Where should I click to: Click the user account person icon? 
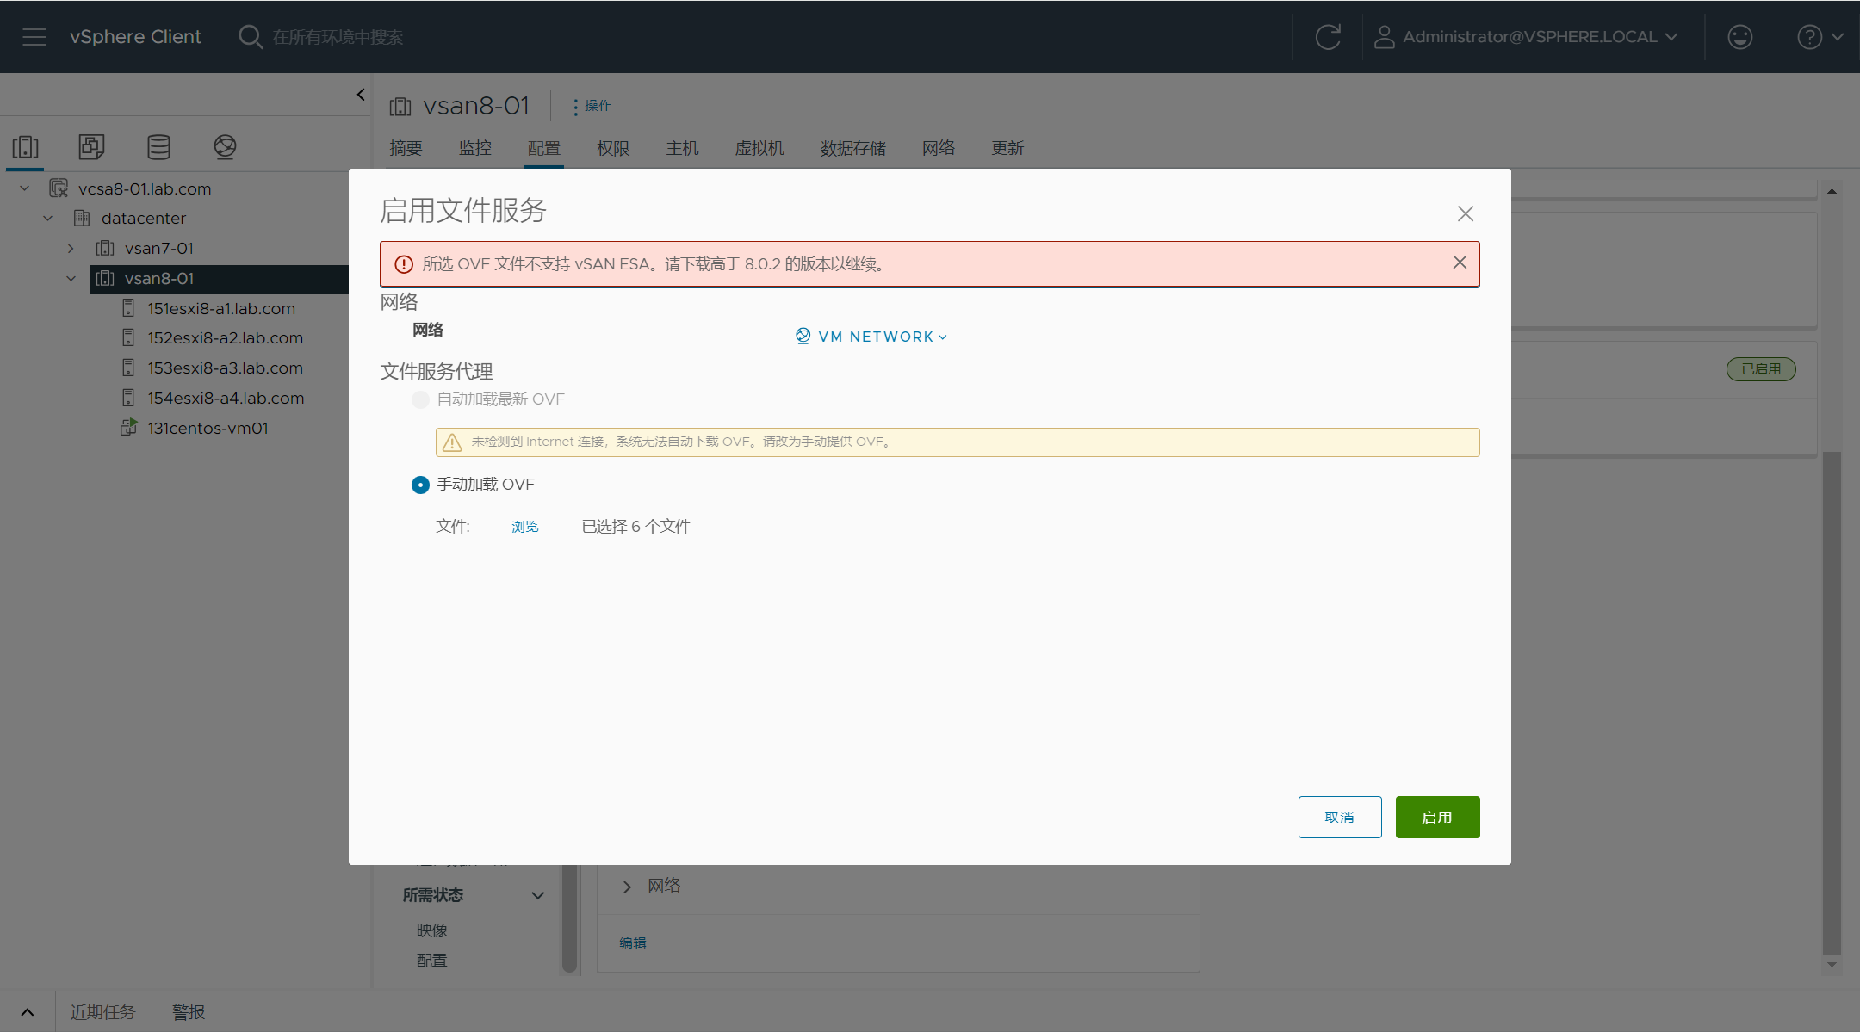coord(1384,37)
